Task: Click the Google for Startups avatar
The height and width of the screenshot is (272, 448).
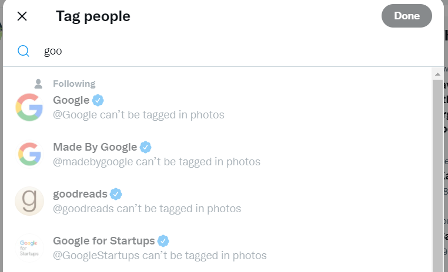Action: [x=29, y=248]
